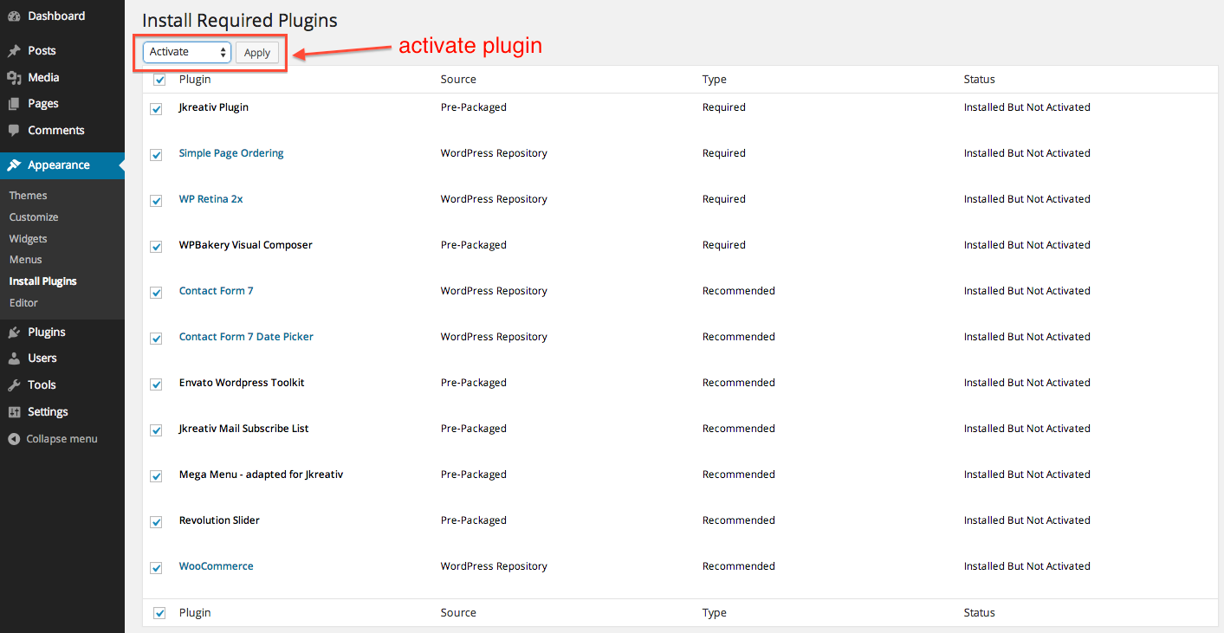Click the Dashboard gauge icon

click(x=14, y=16)
